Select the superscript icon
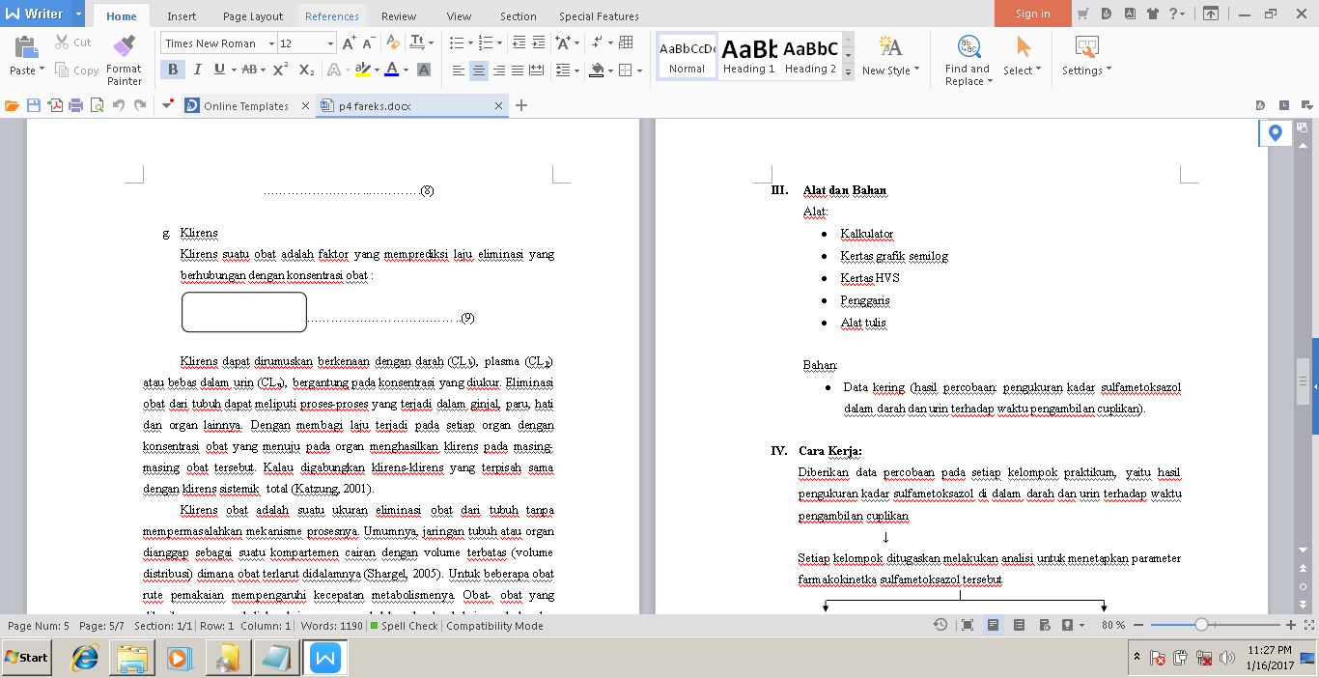The height and width of the screenshot is (678, 1319). coord(280,70)
